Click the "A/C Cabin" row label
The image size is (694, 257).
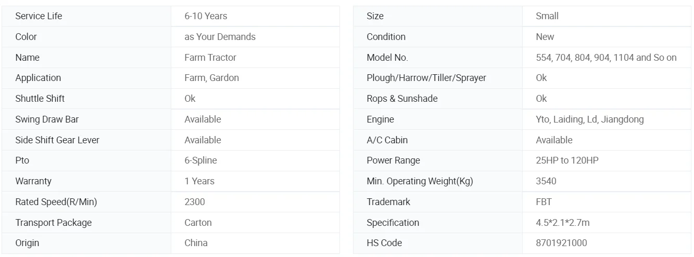(387, 140)
